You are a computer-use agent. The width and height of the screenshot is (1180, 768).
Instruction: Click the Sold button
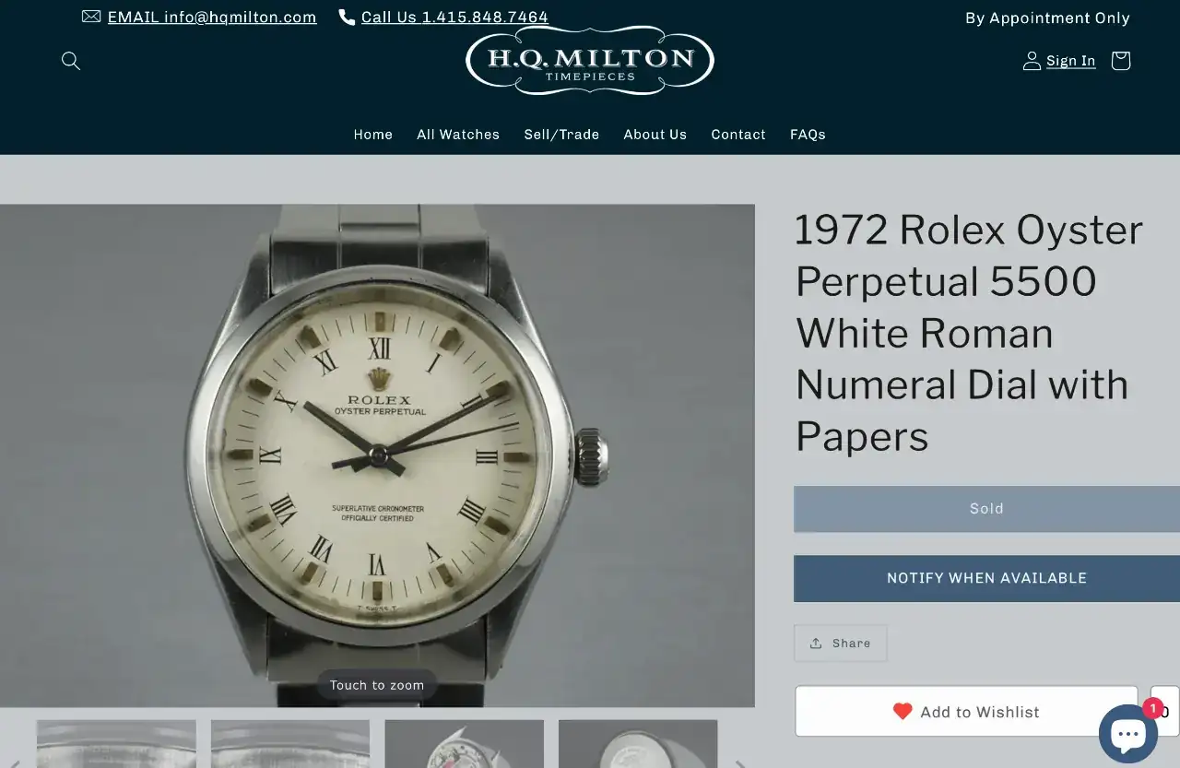click(986, 509)
